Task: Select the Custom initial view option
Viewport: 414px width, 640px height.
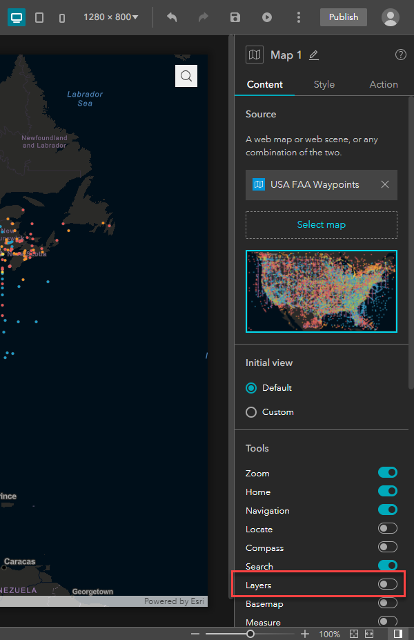Action: (x=251, y=412)
